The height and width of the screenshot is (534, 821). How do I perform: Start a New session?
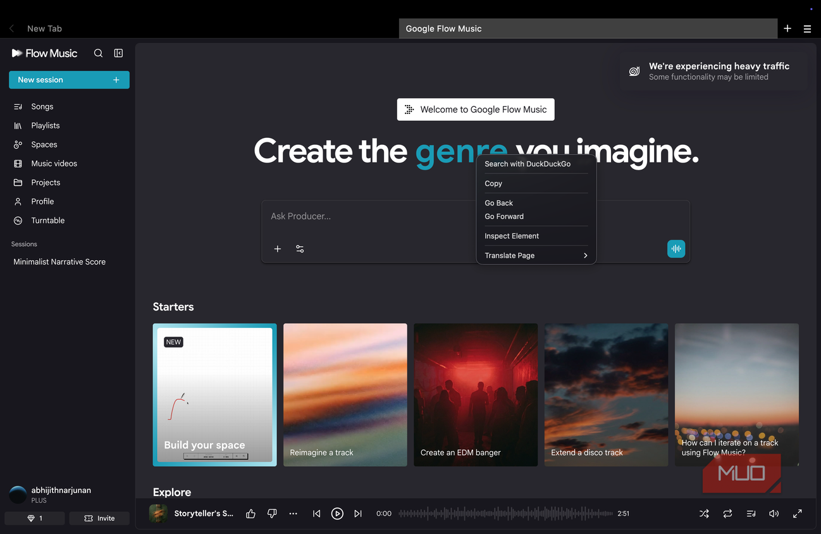click(69, 80)
